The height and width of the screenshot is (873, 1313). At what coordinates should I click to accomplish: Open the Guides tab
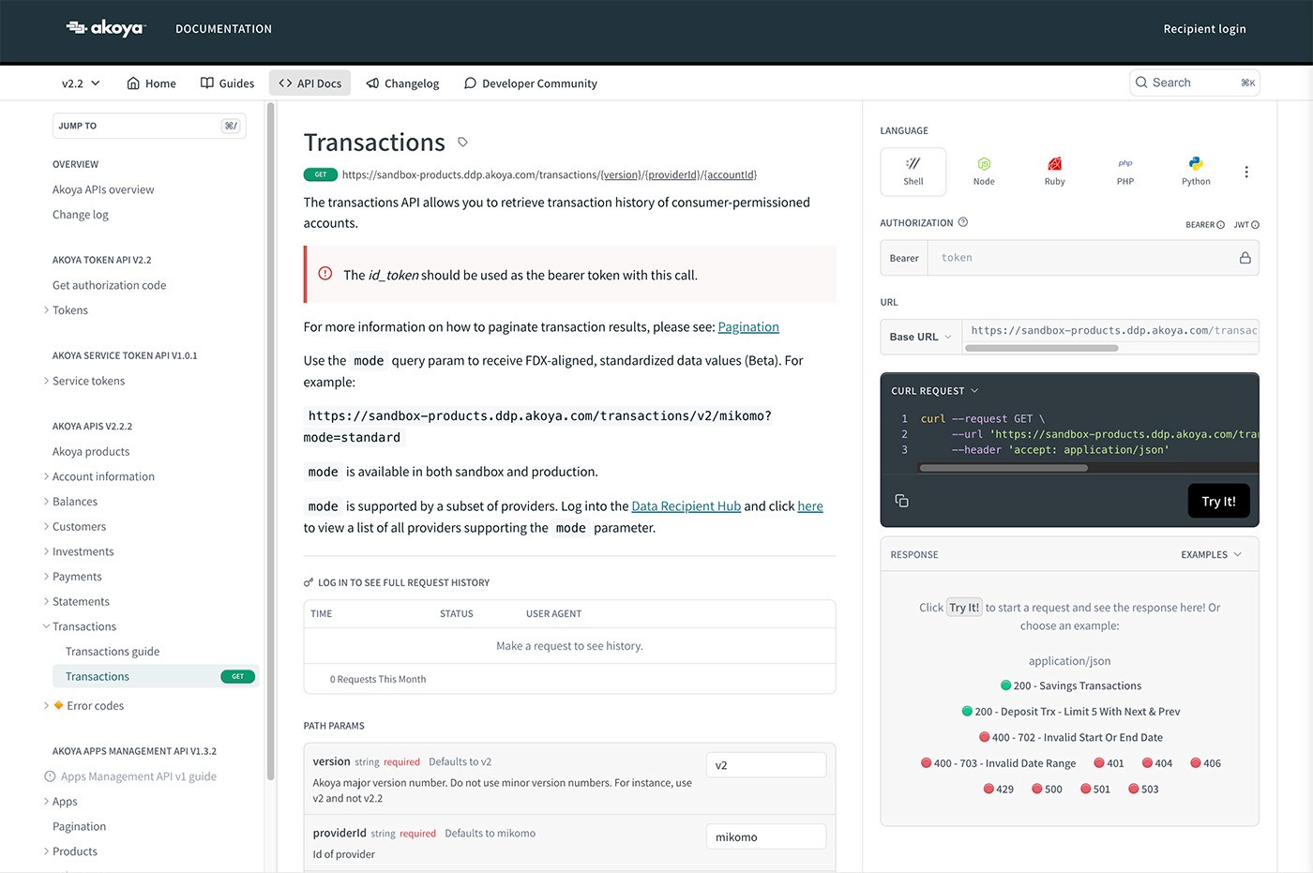(227, 83)
